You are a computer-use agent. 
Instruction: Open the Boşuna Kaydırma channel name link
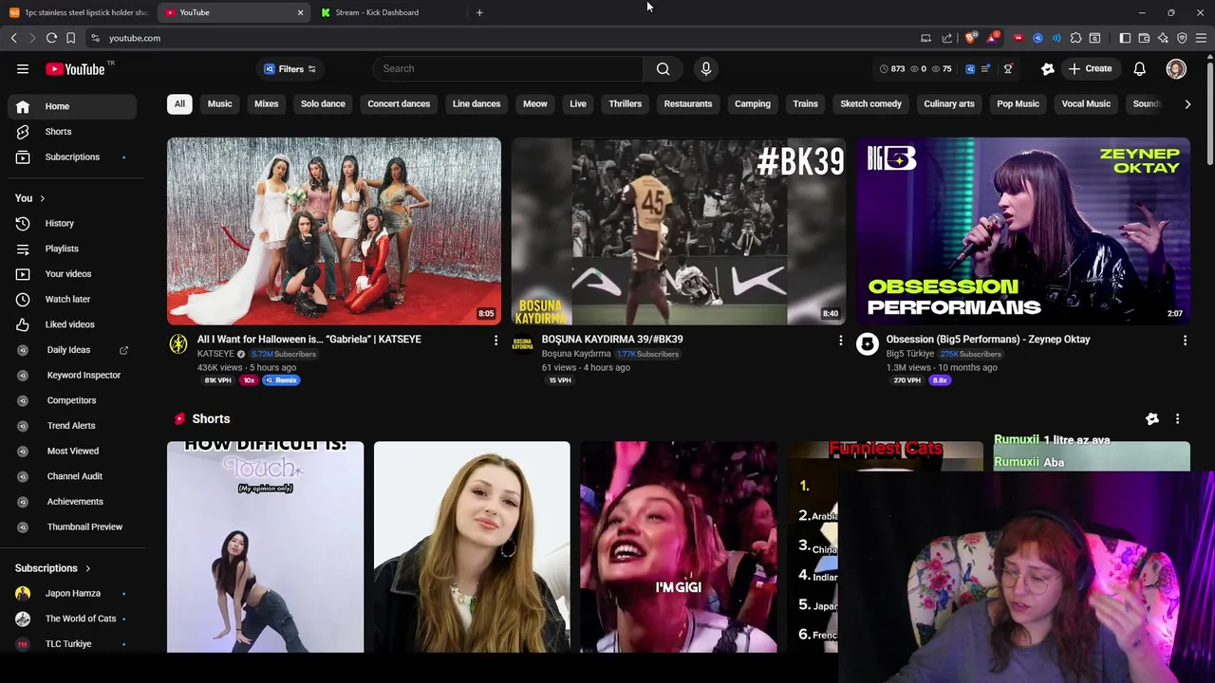pos(576,354)
